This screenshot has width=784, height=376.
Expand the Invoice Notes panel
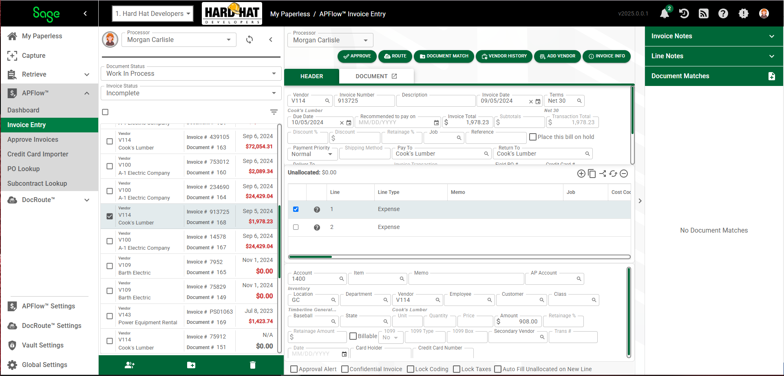(714, 36)
